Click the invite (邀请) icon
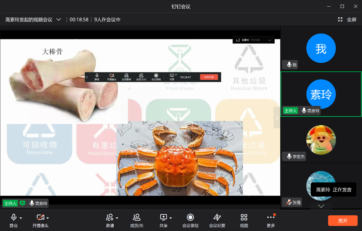The width and height of the screenshot is (362, 231). pos(109,218)
